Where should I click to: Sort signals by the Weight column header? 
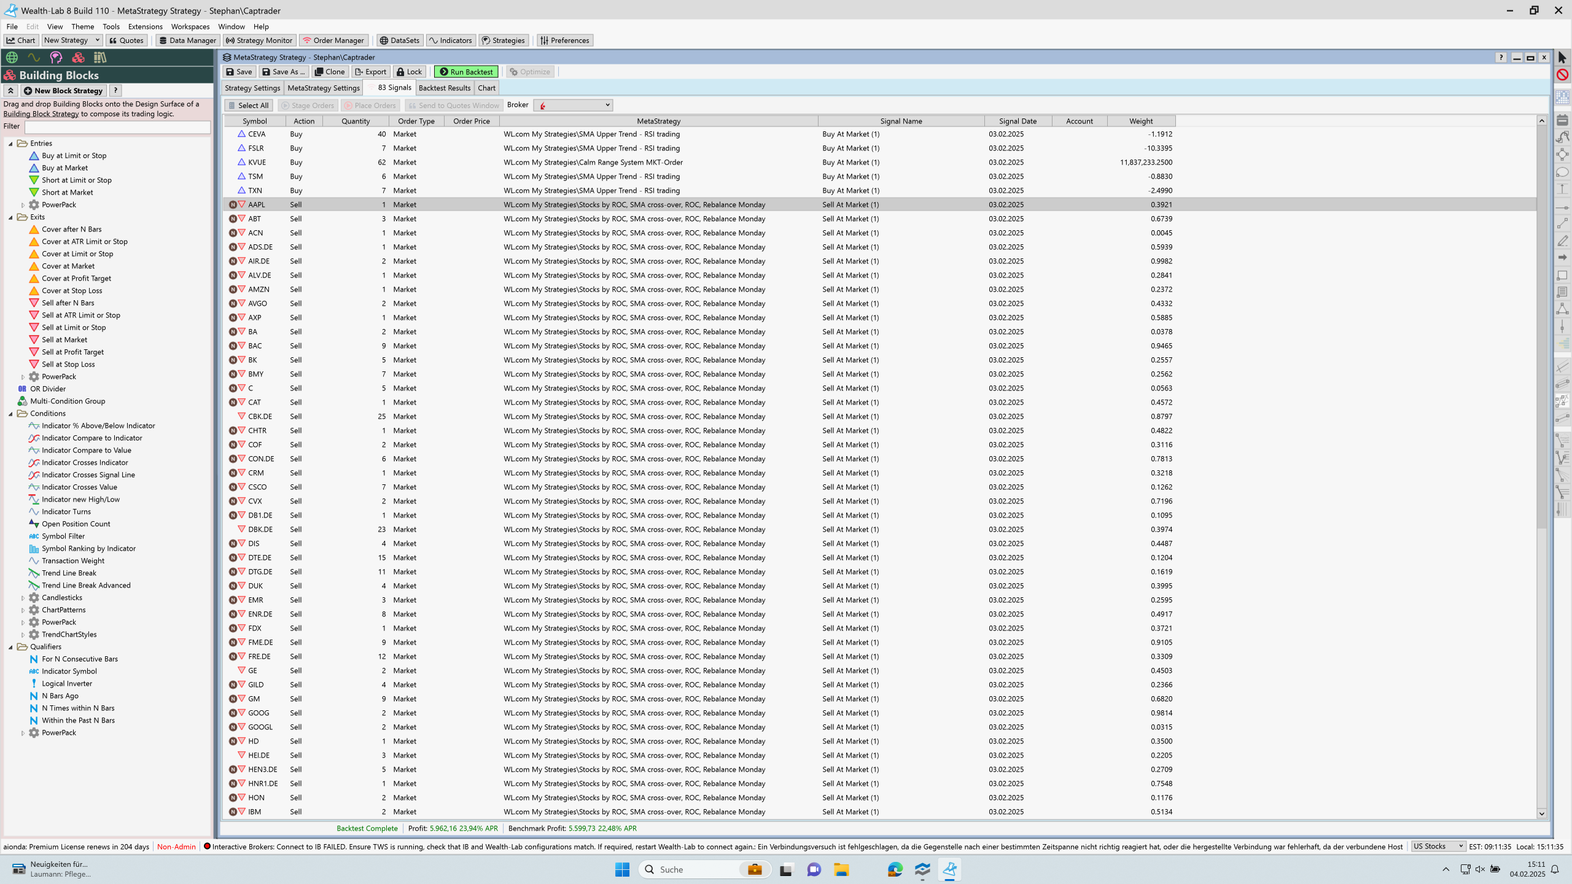(1141, 121)
